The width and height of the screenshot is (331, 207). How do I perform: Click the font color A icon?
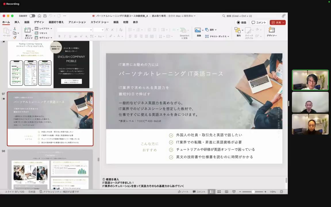(x=118, y=36)
